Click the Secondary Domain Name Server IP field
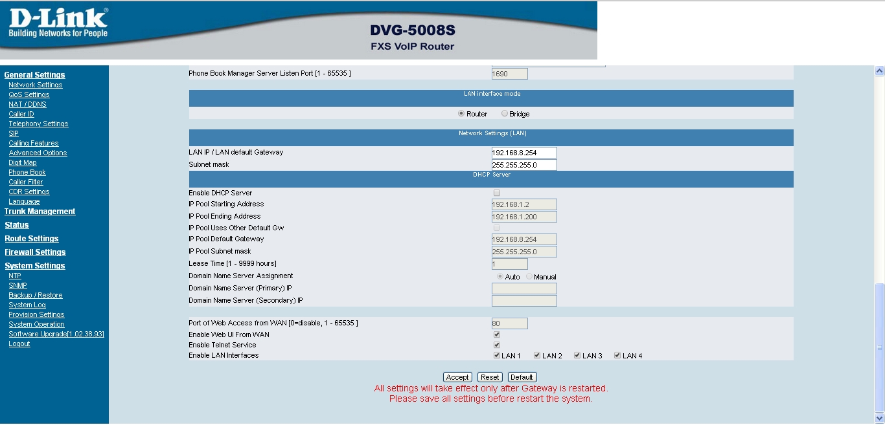The image size is (885, 425). pos(524,301)
